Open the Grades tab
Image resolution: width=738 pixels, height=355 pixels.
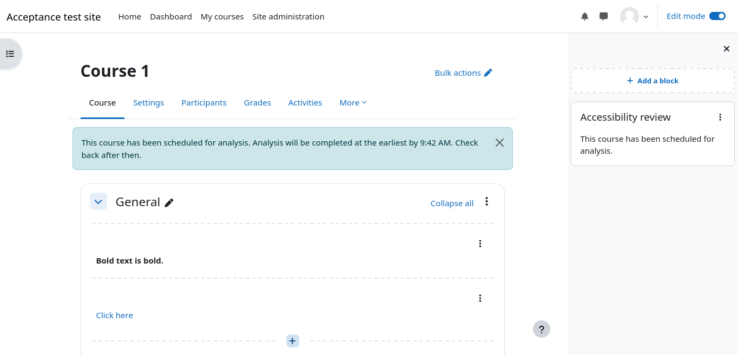[x=257, y=103]
